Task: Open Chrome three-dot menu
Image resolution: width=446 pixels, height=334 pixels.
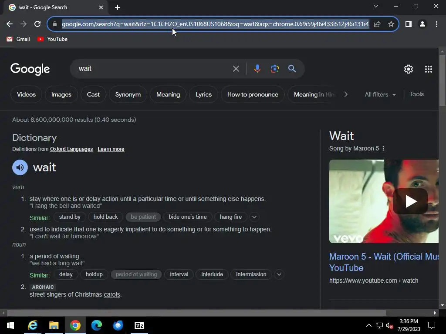Action: [436, 24]
